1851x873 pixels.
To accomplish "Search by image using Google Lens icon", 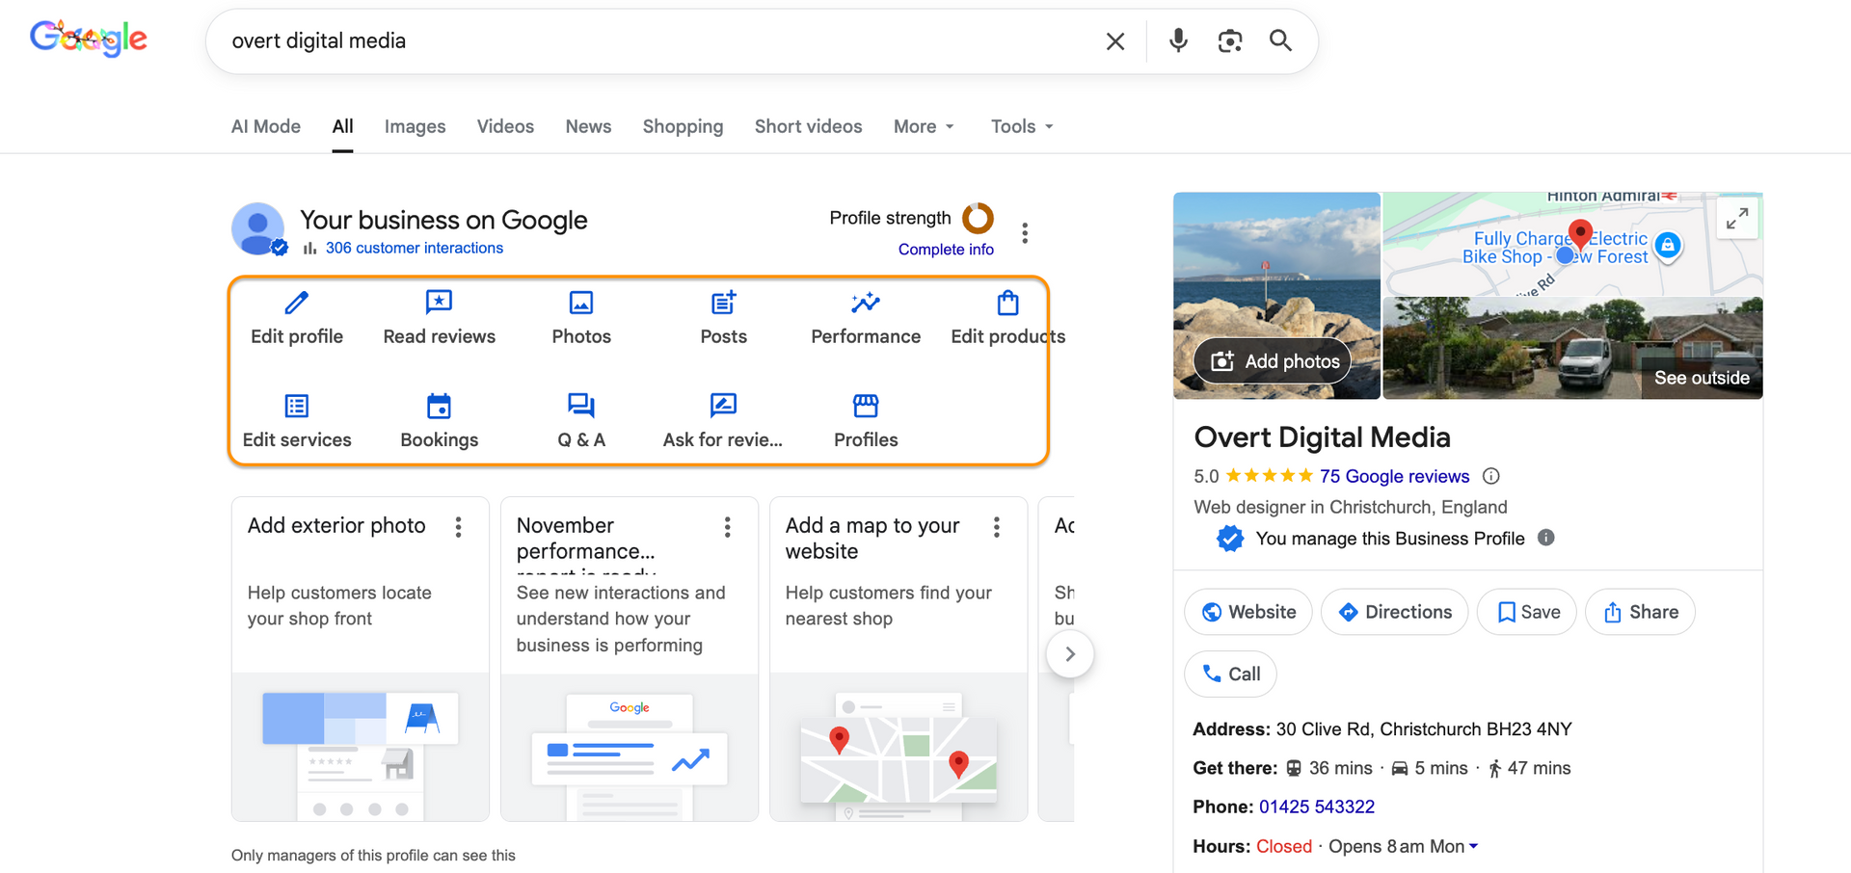I will [x=1230, y=40].
